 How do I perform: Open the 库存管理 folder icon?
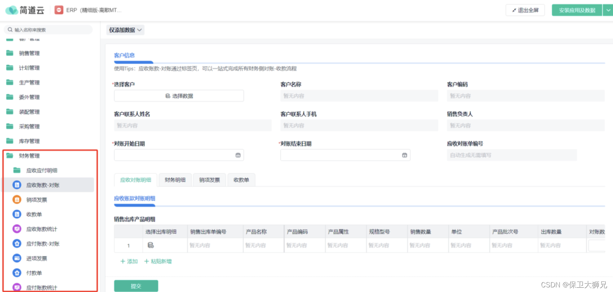pos(10,141)
